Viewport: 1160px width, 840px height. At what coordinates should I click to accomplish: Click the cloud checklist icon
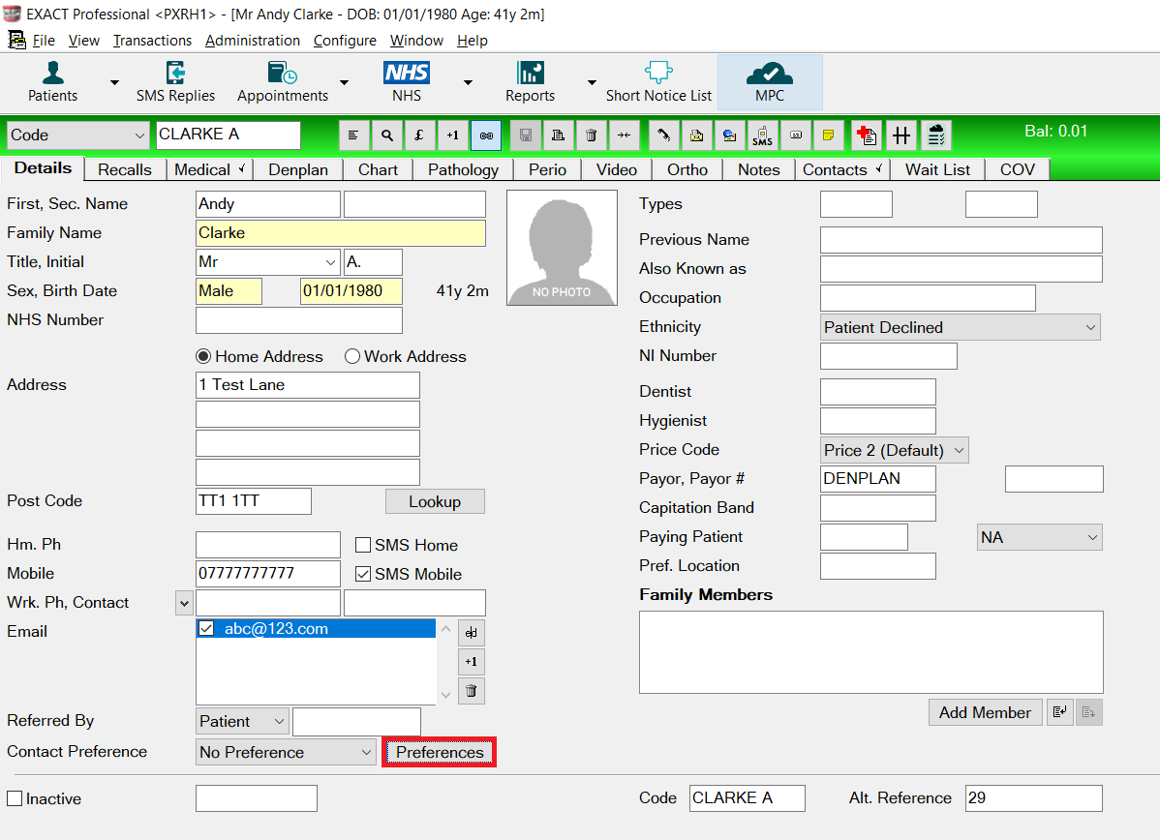[x=936, y=135]
